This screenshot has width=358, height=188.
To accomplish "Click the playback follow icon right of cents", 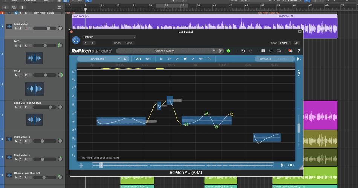I will (298, 59).
